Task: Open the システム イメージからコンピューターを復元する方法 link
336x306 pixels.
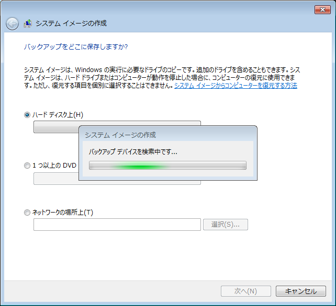Action: click(x=236, y=85)
